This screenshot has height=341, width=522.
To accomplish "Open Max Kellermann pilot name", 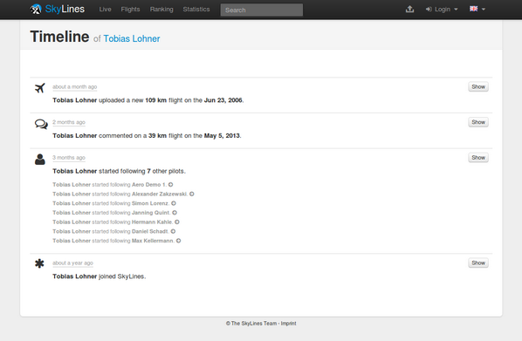I will click(153, 241).
